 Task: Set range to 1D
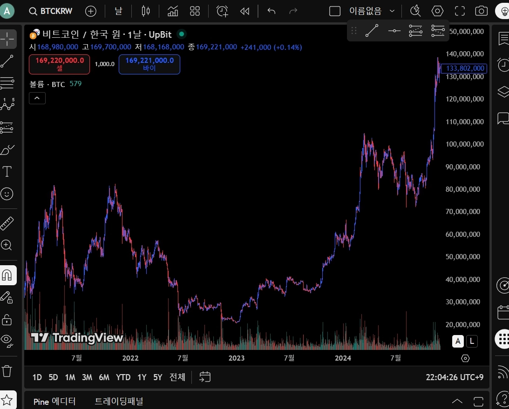pyautogui.click(x=37, y=377)
